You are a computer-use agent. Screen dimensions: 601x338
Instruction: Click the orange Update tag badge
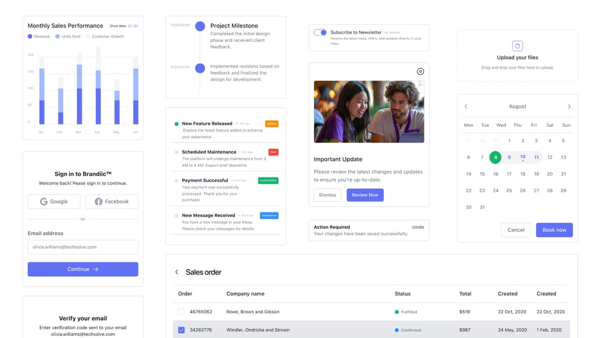[271, 124]
